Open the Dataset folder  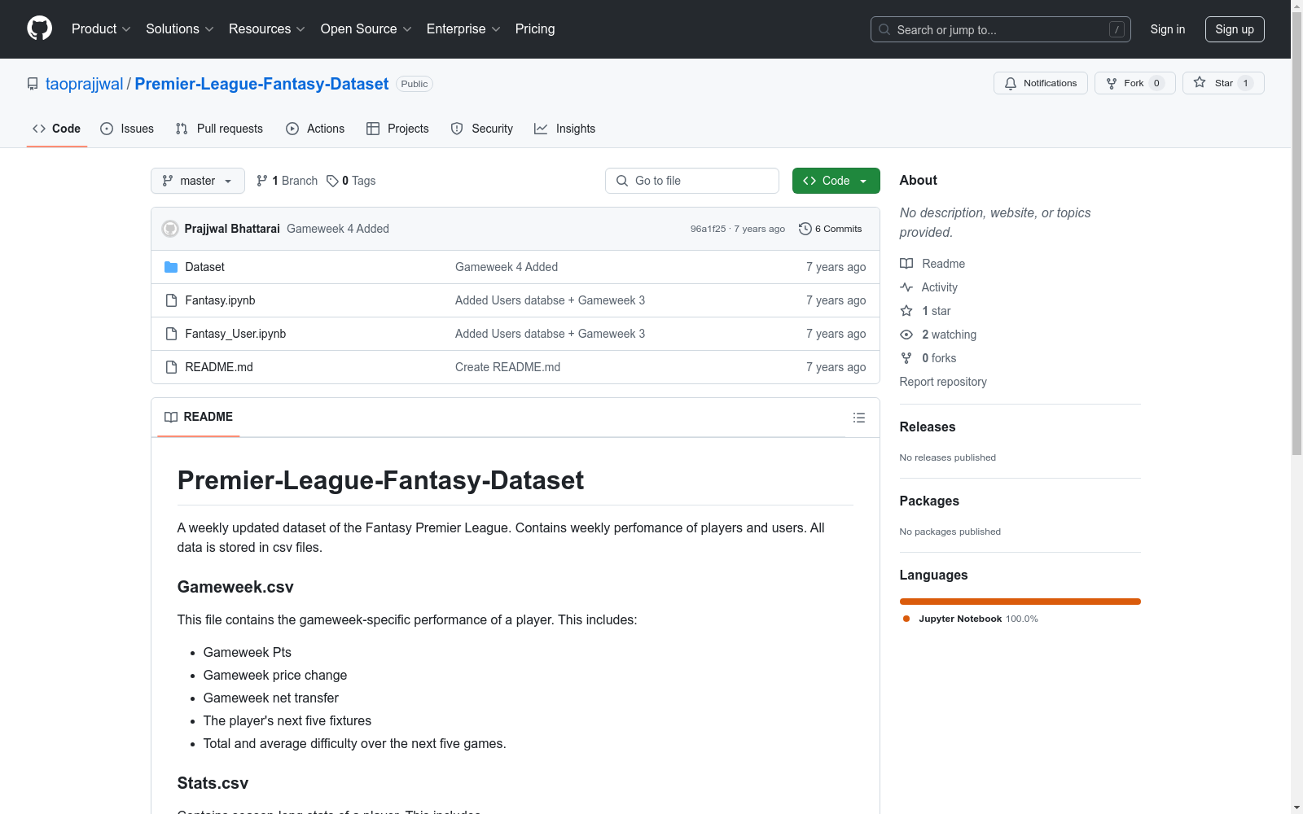(x=204, y=267)
